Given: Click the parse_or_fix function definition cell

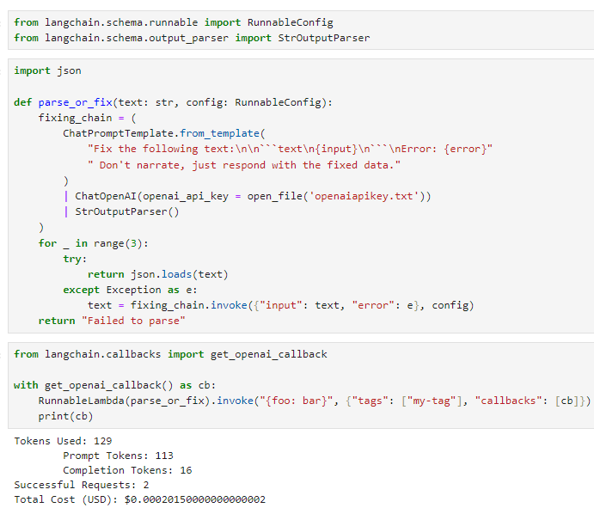Looking at the screenshot, I should [x=301, y=196].
